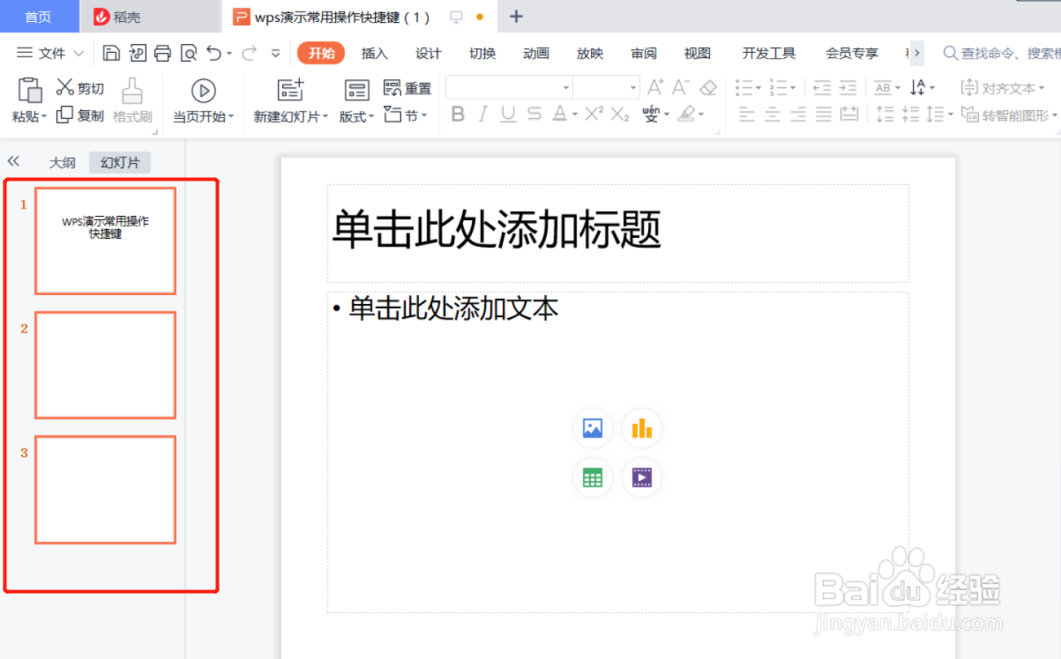This screenshot has height=659, width=1061.
Task: Click the new tab plus button
Action: point(517,17)
